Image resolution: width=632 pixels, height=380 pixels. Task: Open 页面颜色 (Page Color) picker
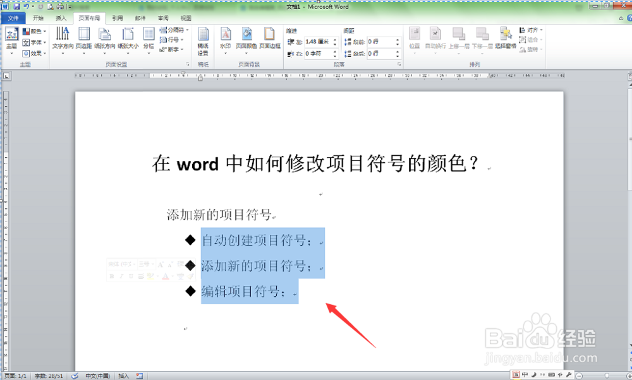click(x=246, y=40)
